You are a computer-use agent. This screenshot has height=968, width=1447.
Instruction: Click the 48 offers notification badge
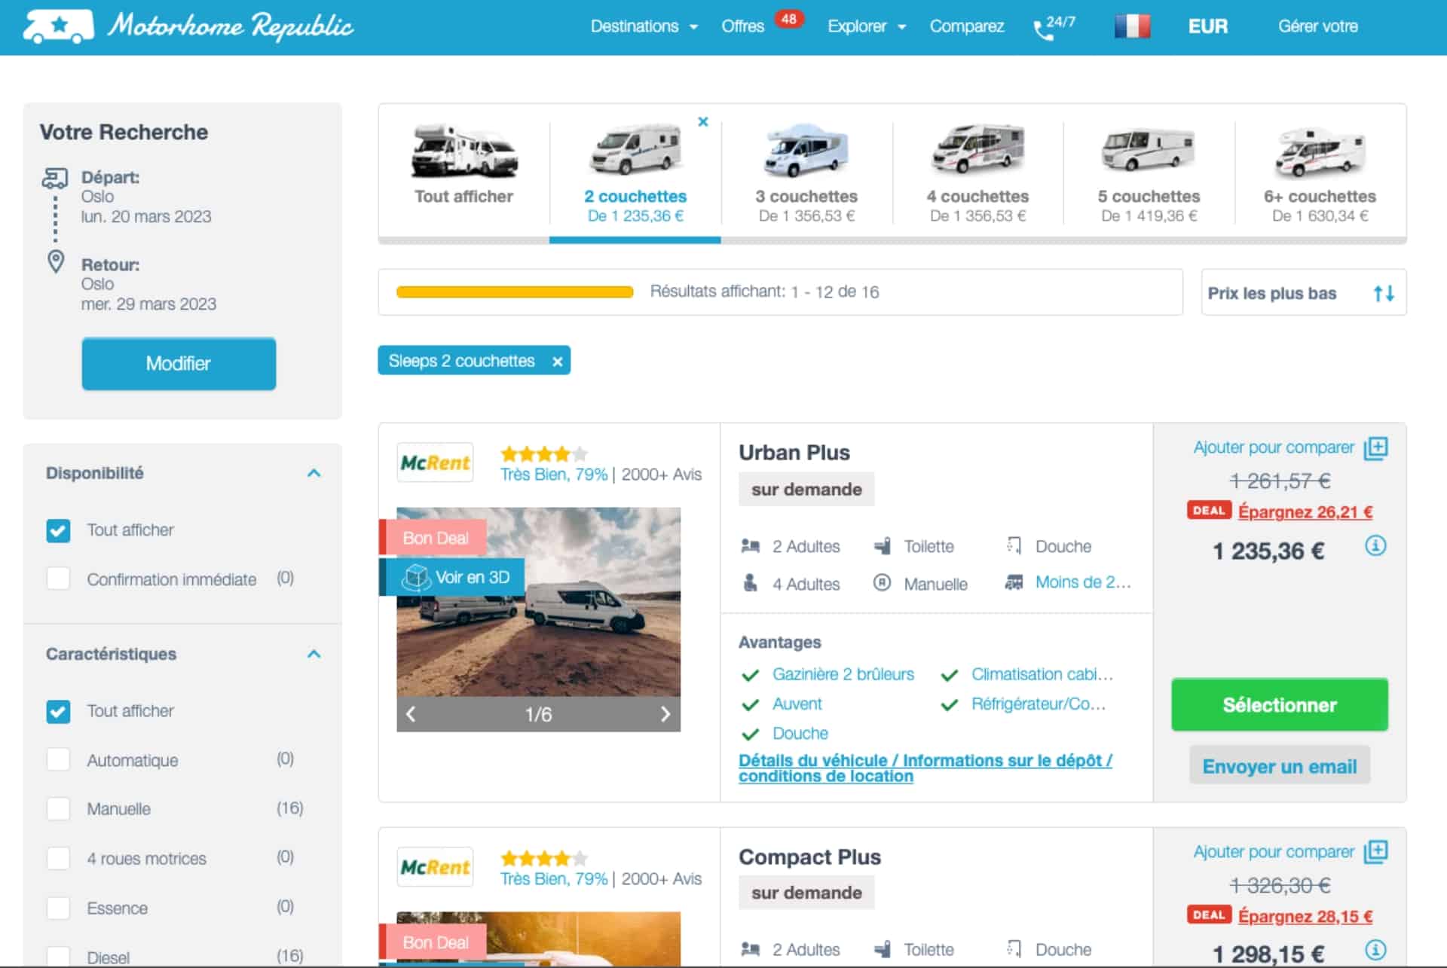[788, 19]
